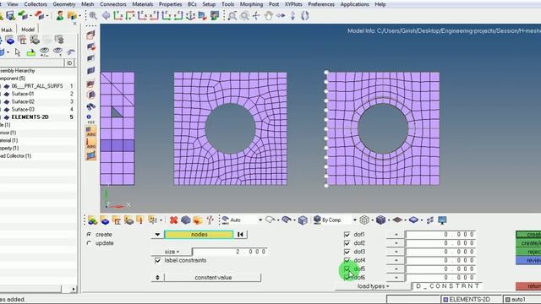Click the reset selection button beside nodes

(240, 235)
